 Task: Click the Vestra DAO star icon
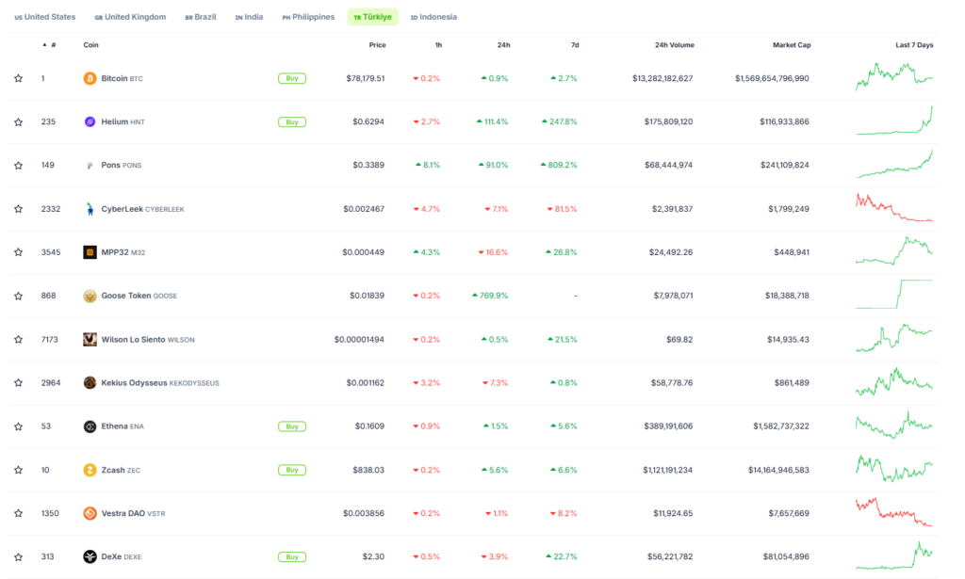point(19,513)
